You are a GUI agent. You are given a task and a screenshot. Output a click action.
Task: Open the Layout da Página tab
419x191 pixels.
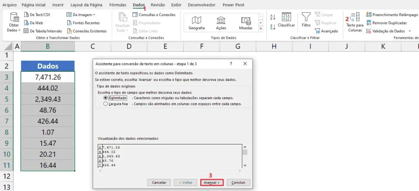pyautogui.click(x=87, y=5)
